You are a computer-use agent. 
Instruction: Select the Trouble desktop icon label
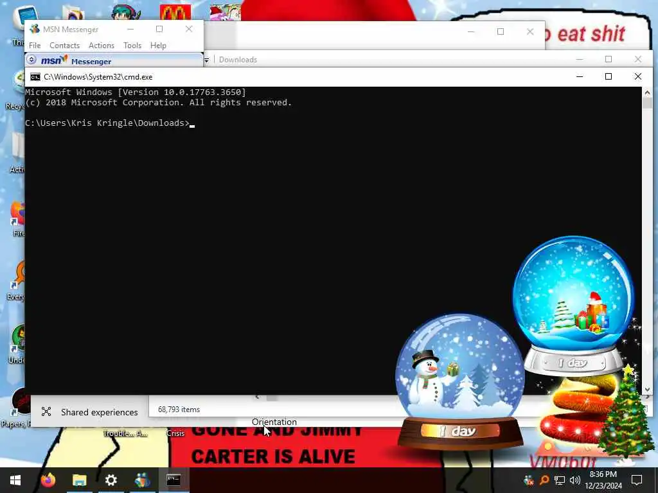pos(125,433)
